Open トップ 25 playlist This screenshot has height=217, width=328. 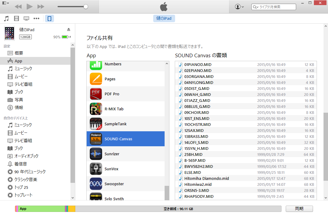pyautogui.click(x=35, y=187)
